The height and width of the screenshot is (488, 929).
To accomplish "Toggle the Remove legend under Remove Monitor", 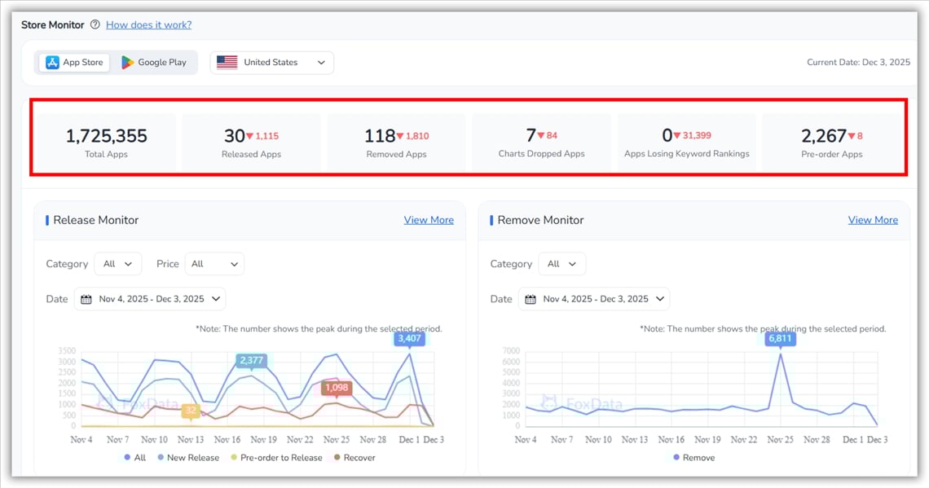I will pos(693,457).
